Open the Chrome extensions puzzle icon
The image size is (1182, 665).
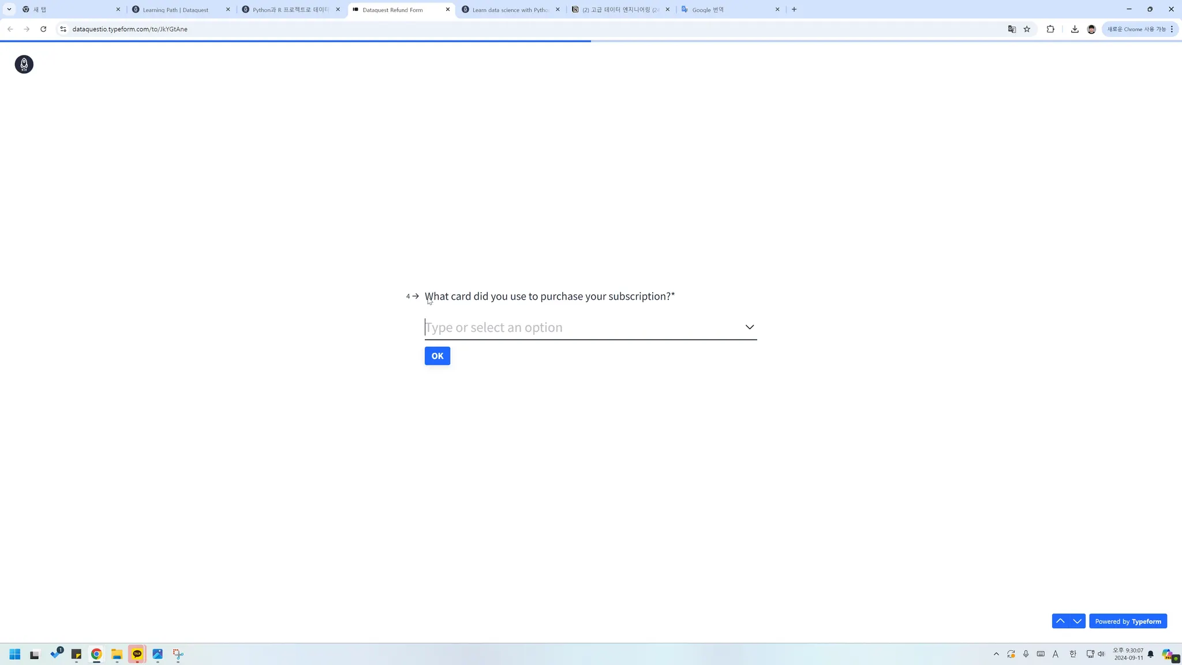tap(1050, 29)
